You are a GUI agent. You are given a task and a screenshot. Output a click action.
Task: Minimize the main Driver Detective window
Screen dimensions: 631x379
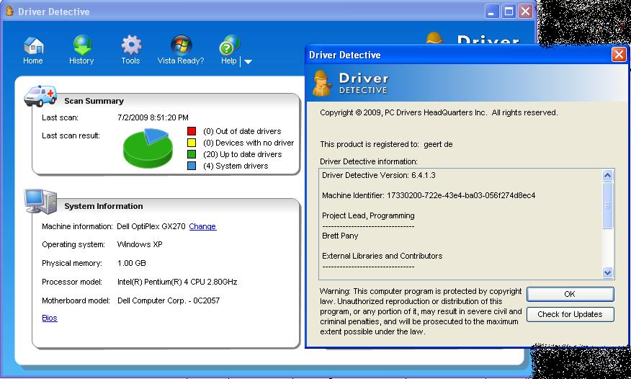coord(491,12)
